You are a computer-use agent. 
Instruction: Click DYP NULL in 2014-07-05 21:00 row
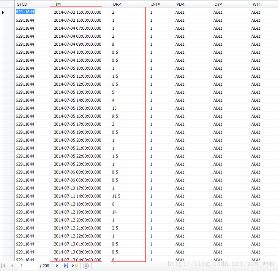coord(218,148)
